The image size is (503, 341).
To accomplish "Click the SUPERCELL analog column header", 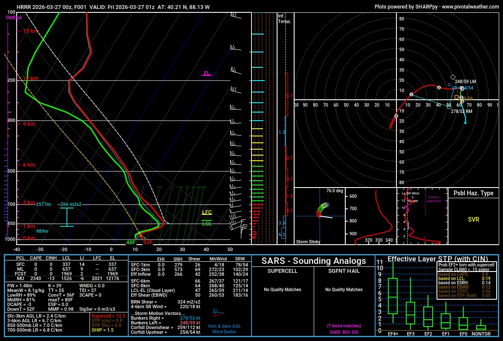I will [282, 271].
